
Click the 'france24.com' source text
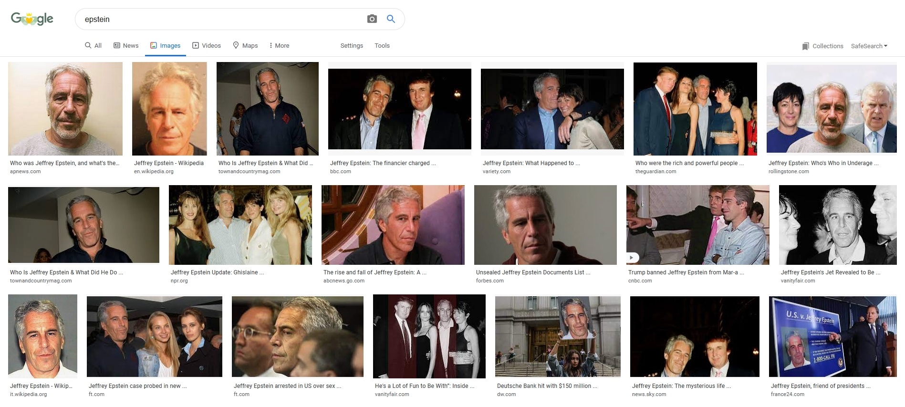point(788,395)
